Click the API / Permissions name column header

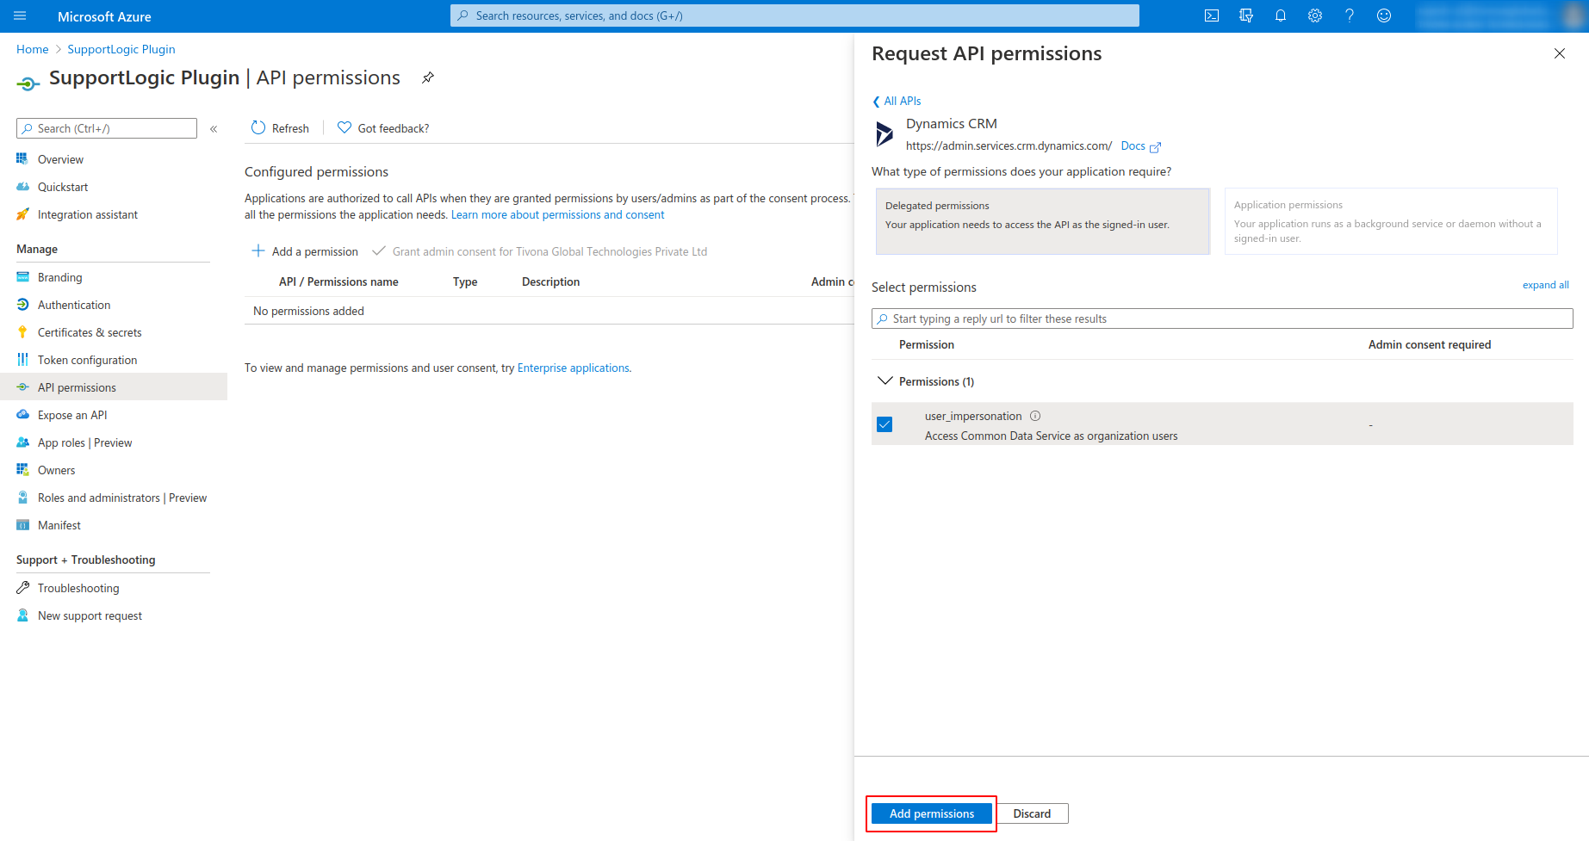(x=338, y=281)
